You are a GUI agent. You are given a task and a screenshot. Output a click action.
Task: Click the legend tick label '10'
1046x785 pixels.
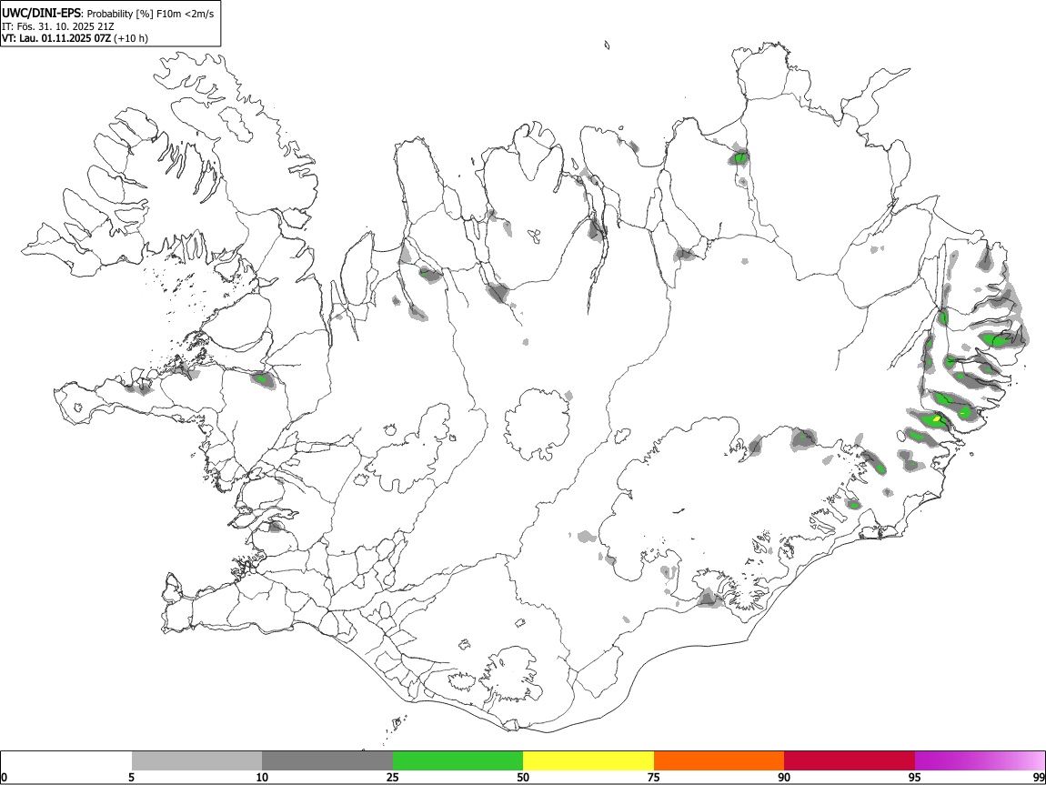coord(262,778)
